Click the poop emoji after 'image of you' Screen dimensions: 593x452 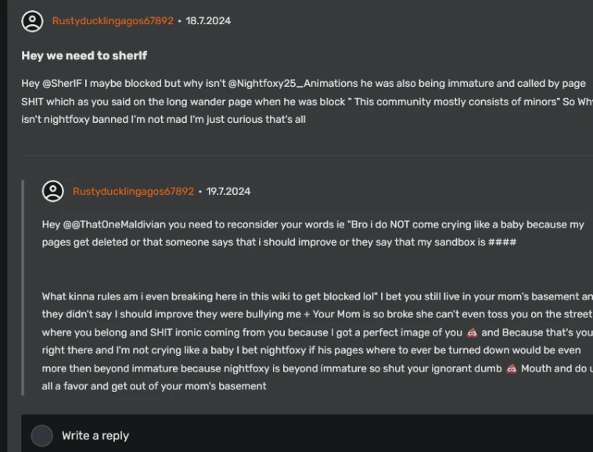[472, 332]
